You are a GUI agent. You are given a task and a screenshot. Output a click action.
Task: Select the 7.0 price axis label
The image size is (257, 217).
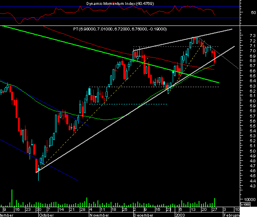tap(252, 51)
